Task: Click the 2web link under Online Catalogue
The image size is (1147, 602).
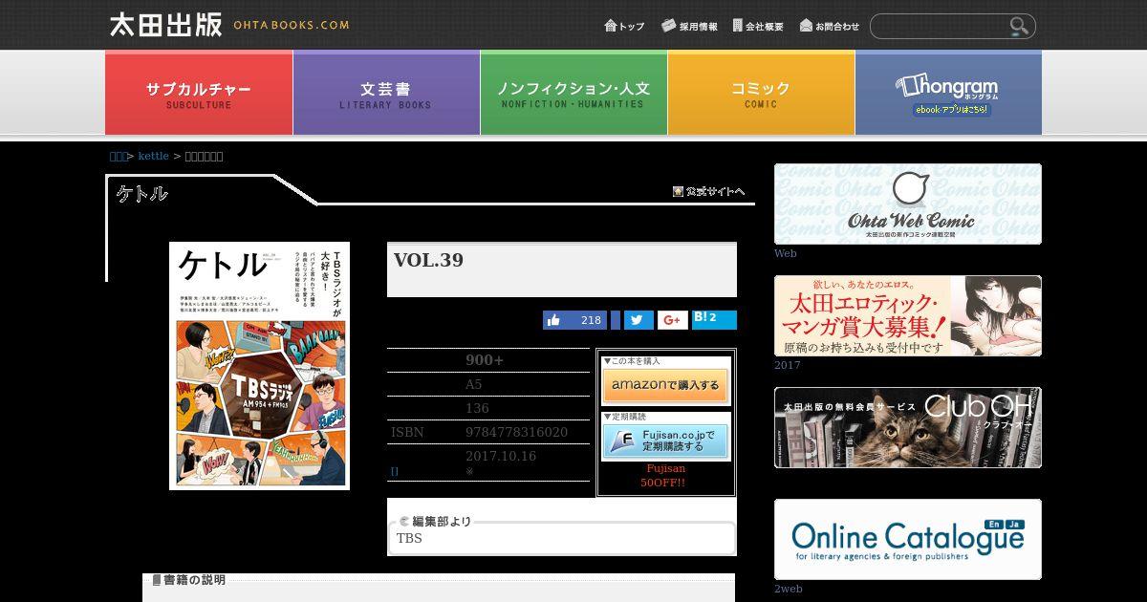Action: pos(789,589)
